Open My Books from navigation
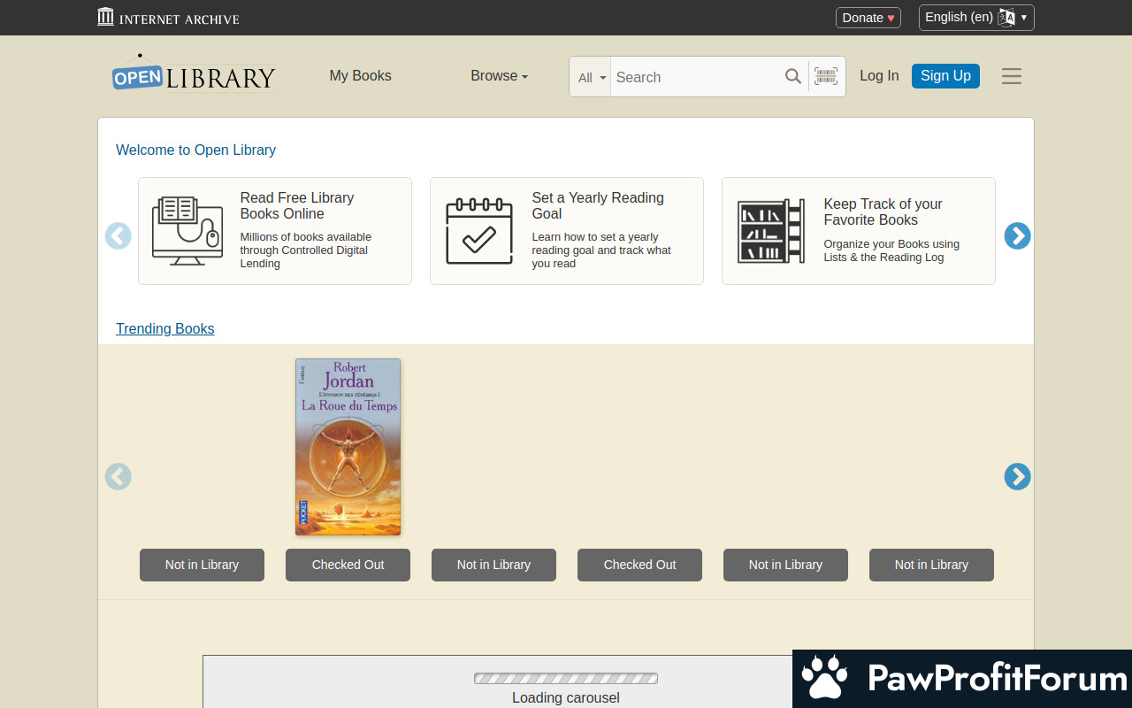Screen dimensions: 1132x708 point(360,76)
